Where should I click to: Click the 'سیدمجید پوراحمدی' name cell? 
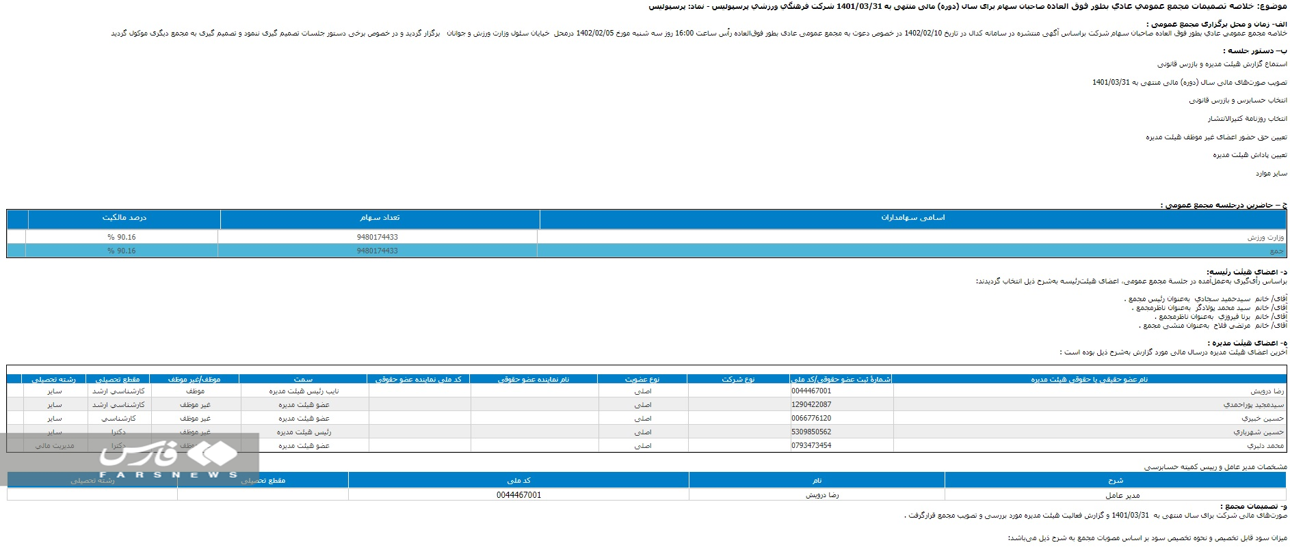click(1253, 405)
